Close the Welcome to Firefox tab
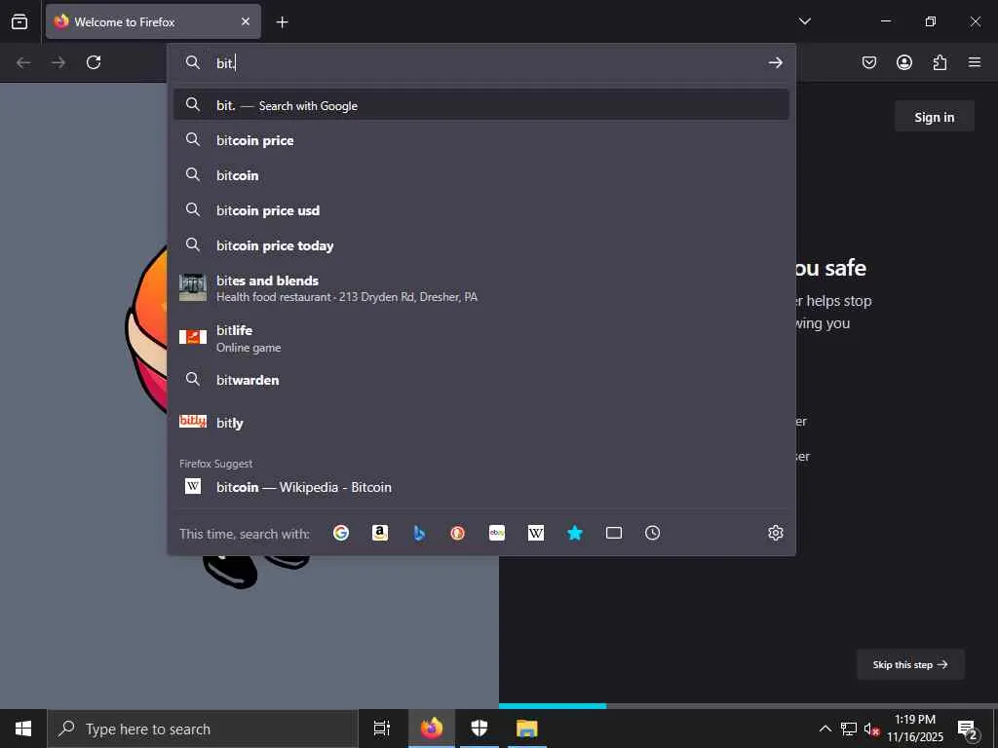This screenshot has width=998, height=748. [246, 21]
